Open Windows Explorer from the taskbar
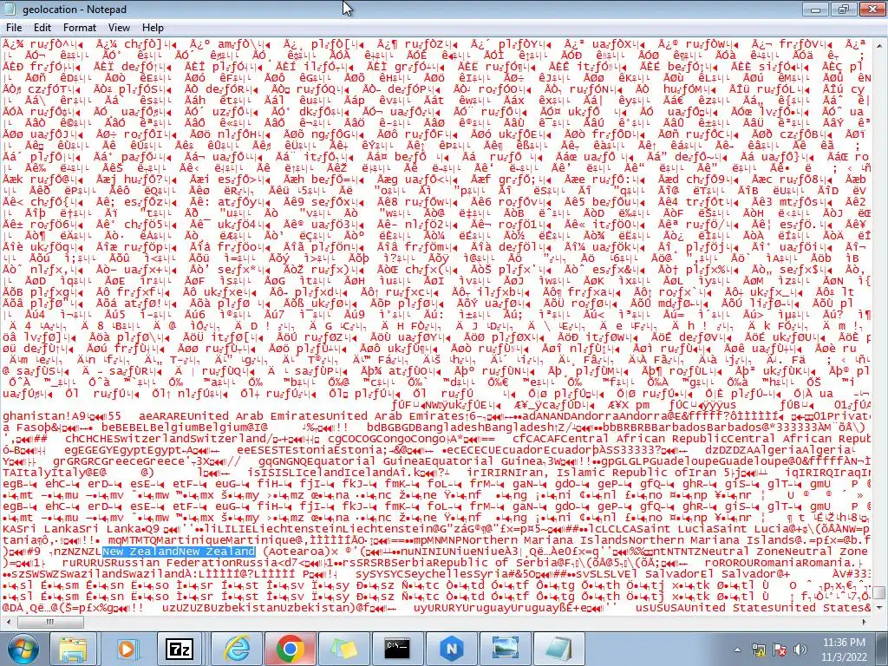This screenshot has width=888, height=666. coord(74,649)
